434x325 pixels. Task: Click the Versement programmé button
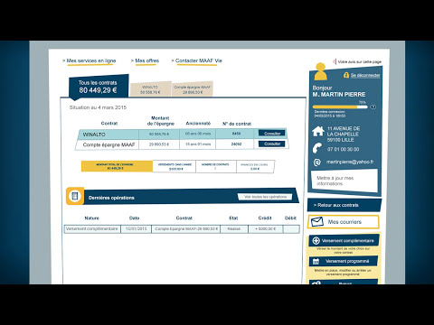click(x=344, y=261)
